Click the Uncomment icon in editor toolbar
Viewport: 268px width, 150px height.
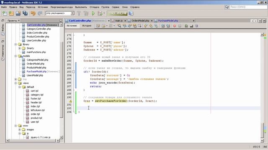pos(191,26)
